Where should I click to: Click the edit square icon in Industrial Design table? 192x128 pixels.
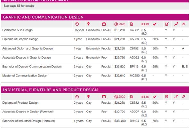pyautogui.click(x=167, y=97)
